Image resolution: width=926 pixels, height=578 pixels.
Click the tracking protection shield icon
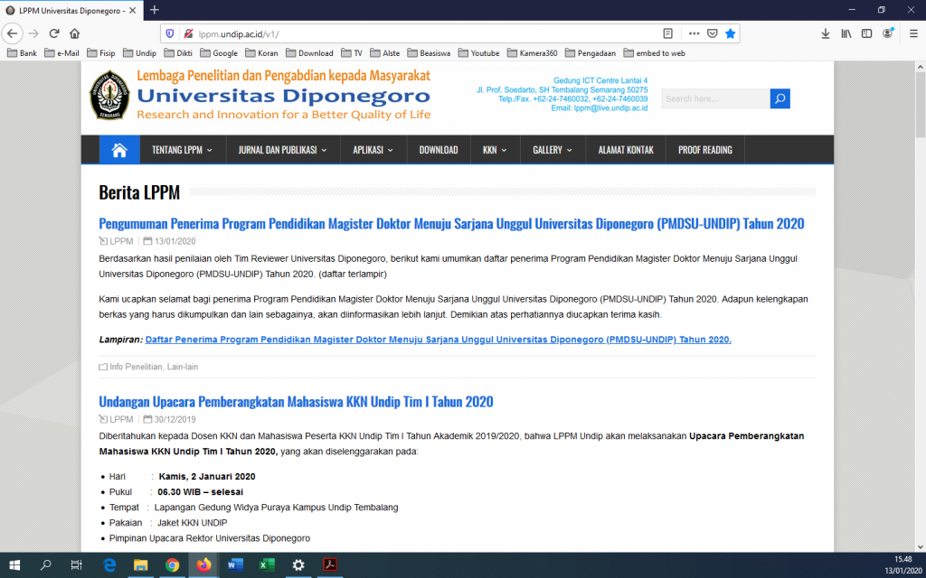pos(170,33)
